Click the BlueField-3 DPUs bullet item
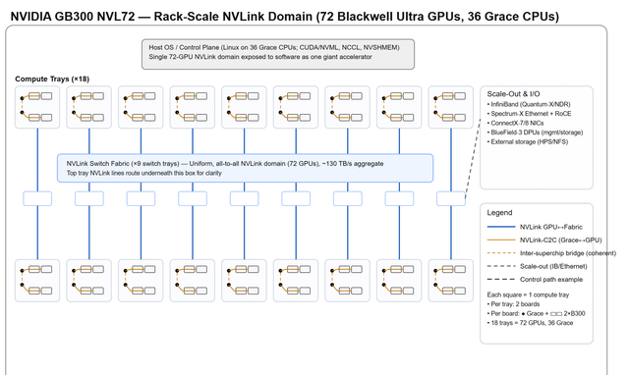 point(535,133)
